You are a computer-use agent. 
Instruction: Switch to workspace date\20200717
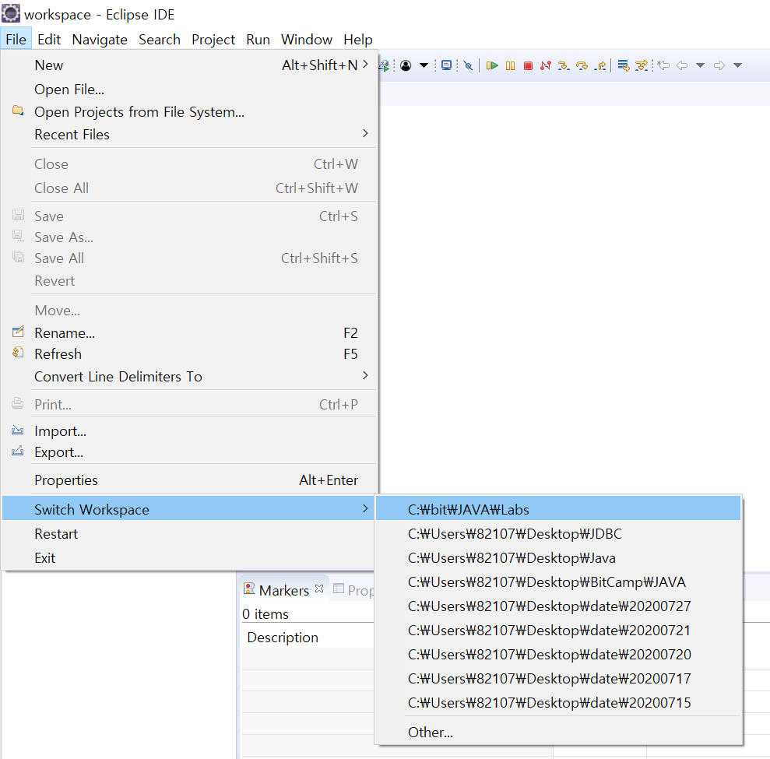pyautogui.click(x=558, y=678)
